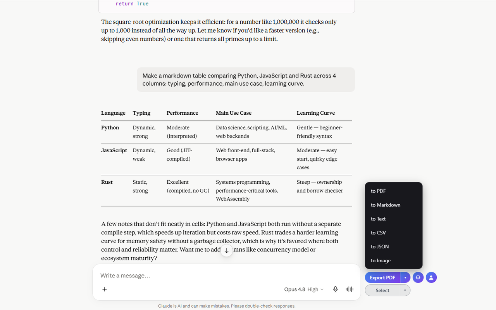Click the 'Systems programming' cell

pyautogui.click(x=247, y=190)
